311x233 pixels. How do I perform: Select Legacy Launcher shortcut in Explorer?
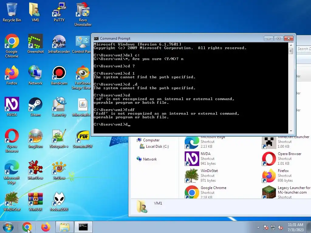pos(286,192)
